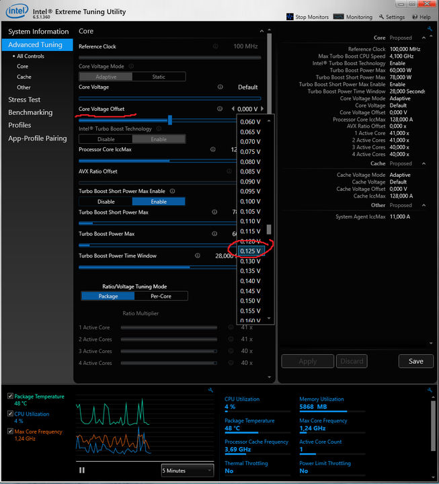Screen dimensions: 439x484
Task: Click Turbo Boost Power Time Window slider
Action: (157, 268)
